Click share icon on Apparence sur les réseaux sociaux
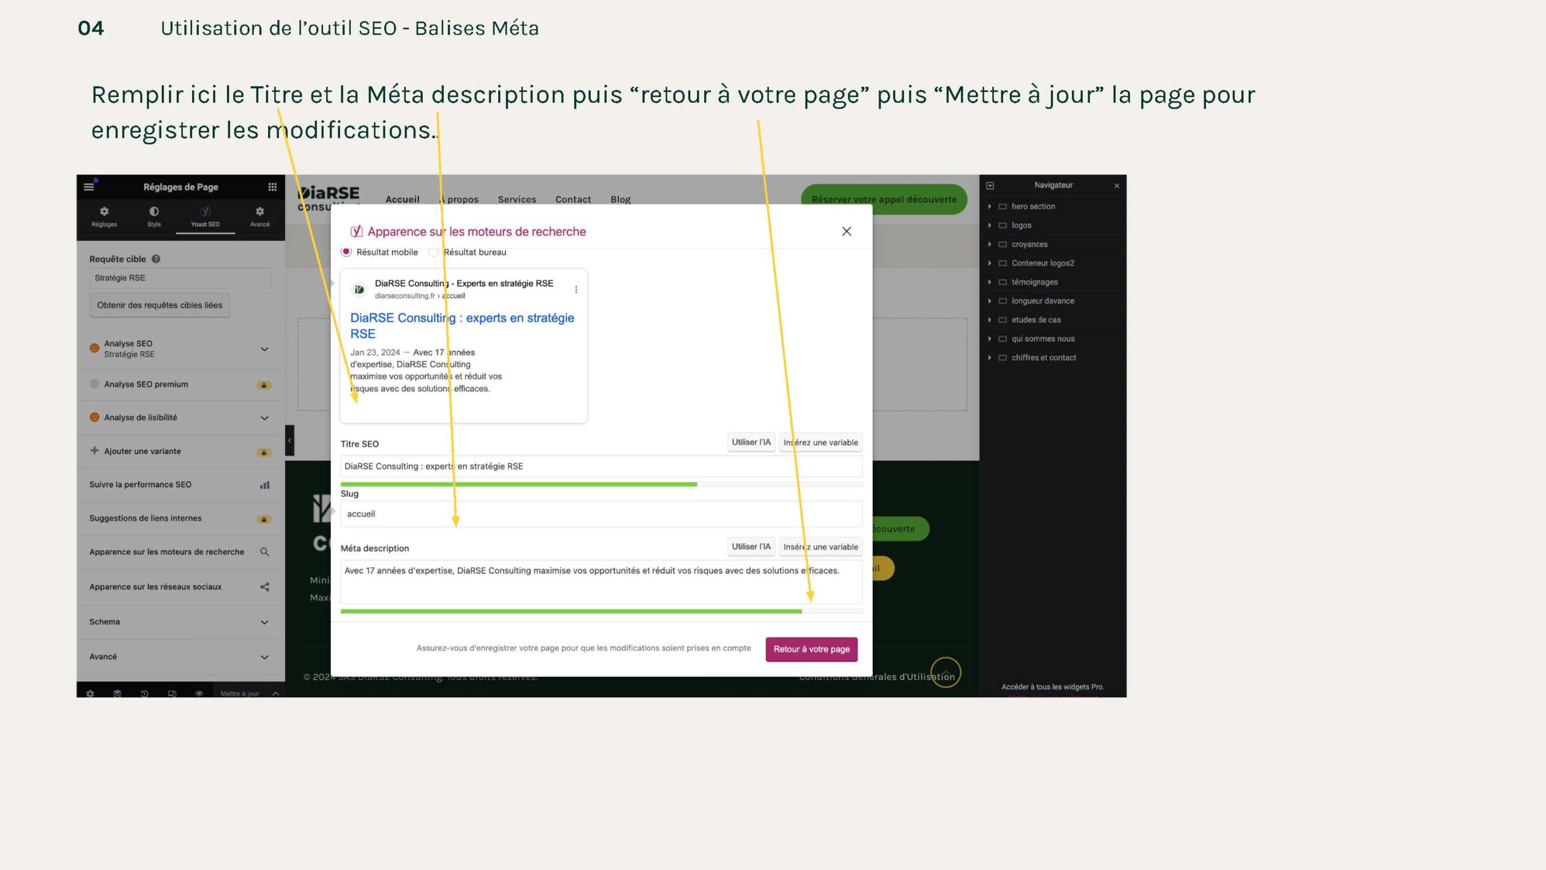Viewport: 1546px width, 870px height. point(265,587)
